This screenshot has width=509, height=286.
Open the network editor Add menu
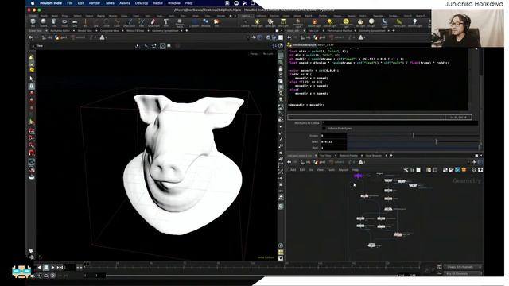tap(293, 170)
